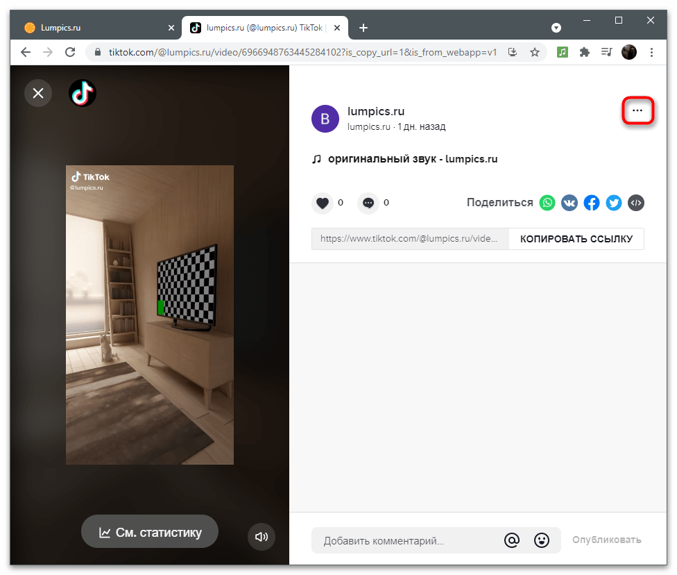677x575 pixels.
Task: Open См. статистику video analytics
Action: pyautogui.click(x=150, y=533)
